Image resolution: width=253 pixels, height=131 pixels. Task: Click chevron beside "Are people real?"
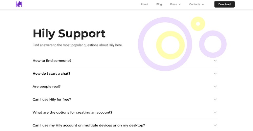point(215,86)
